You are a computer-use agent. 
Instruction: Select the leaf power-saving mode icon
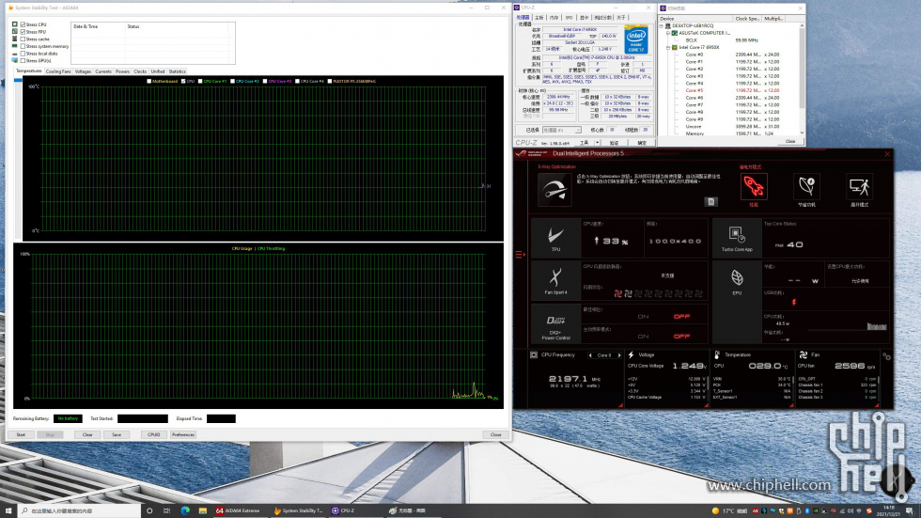806,186
